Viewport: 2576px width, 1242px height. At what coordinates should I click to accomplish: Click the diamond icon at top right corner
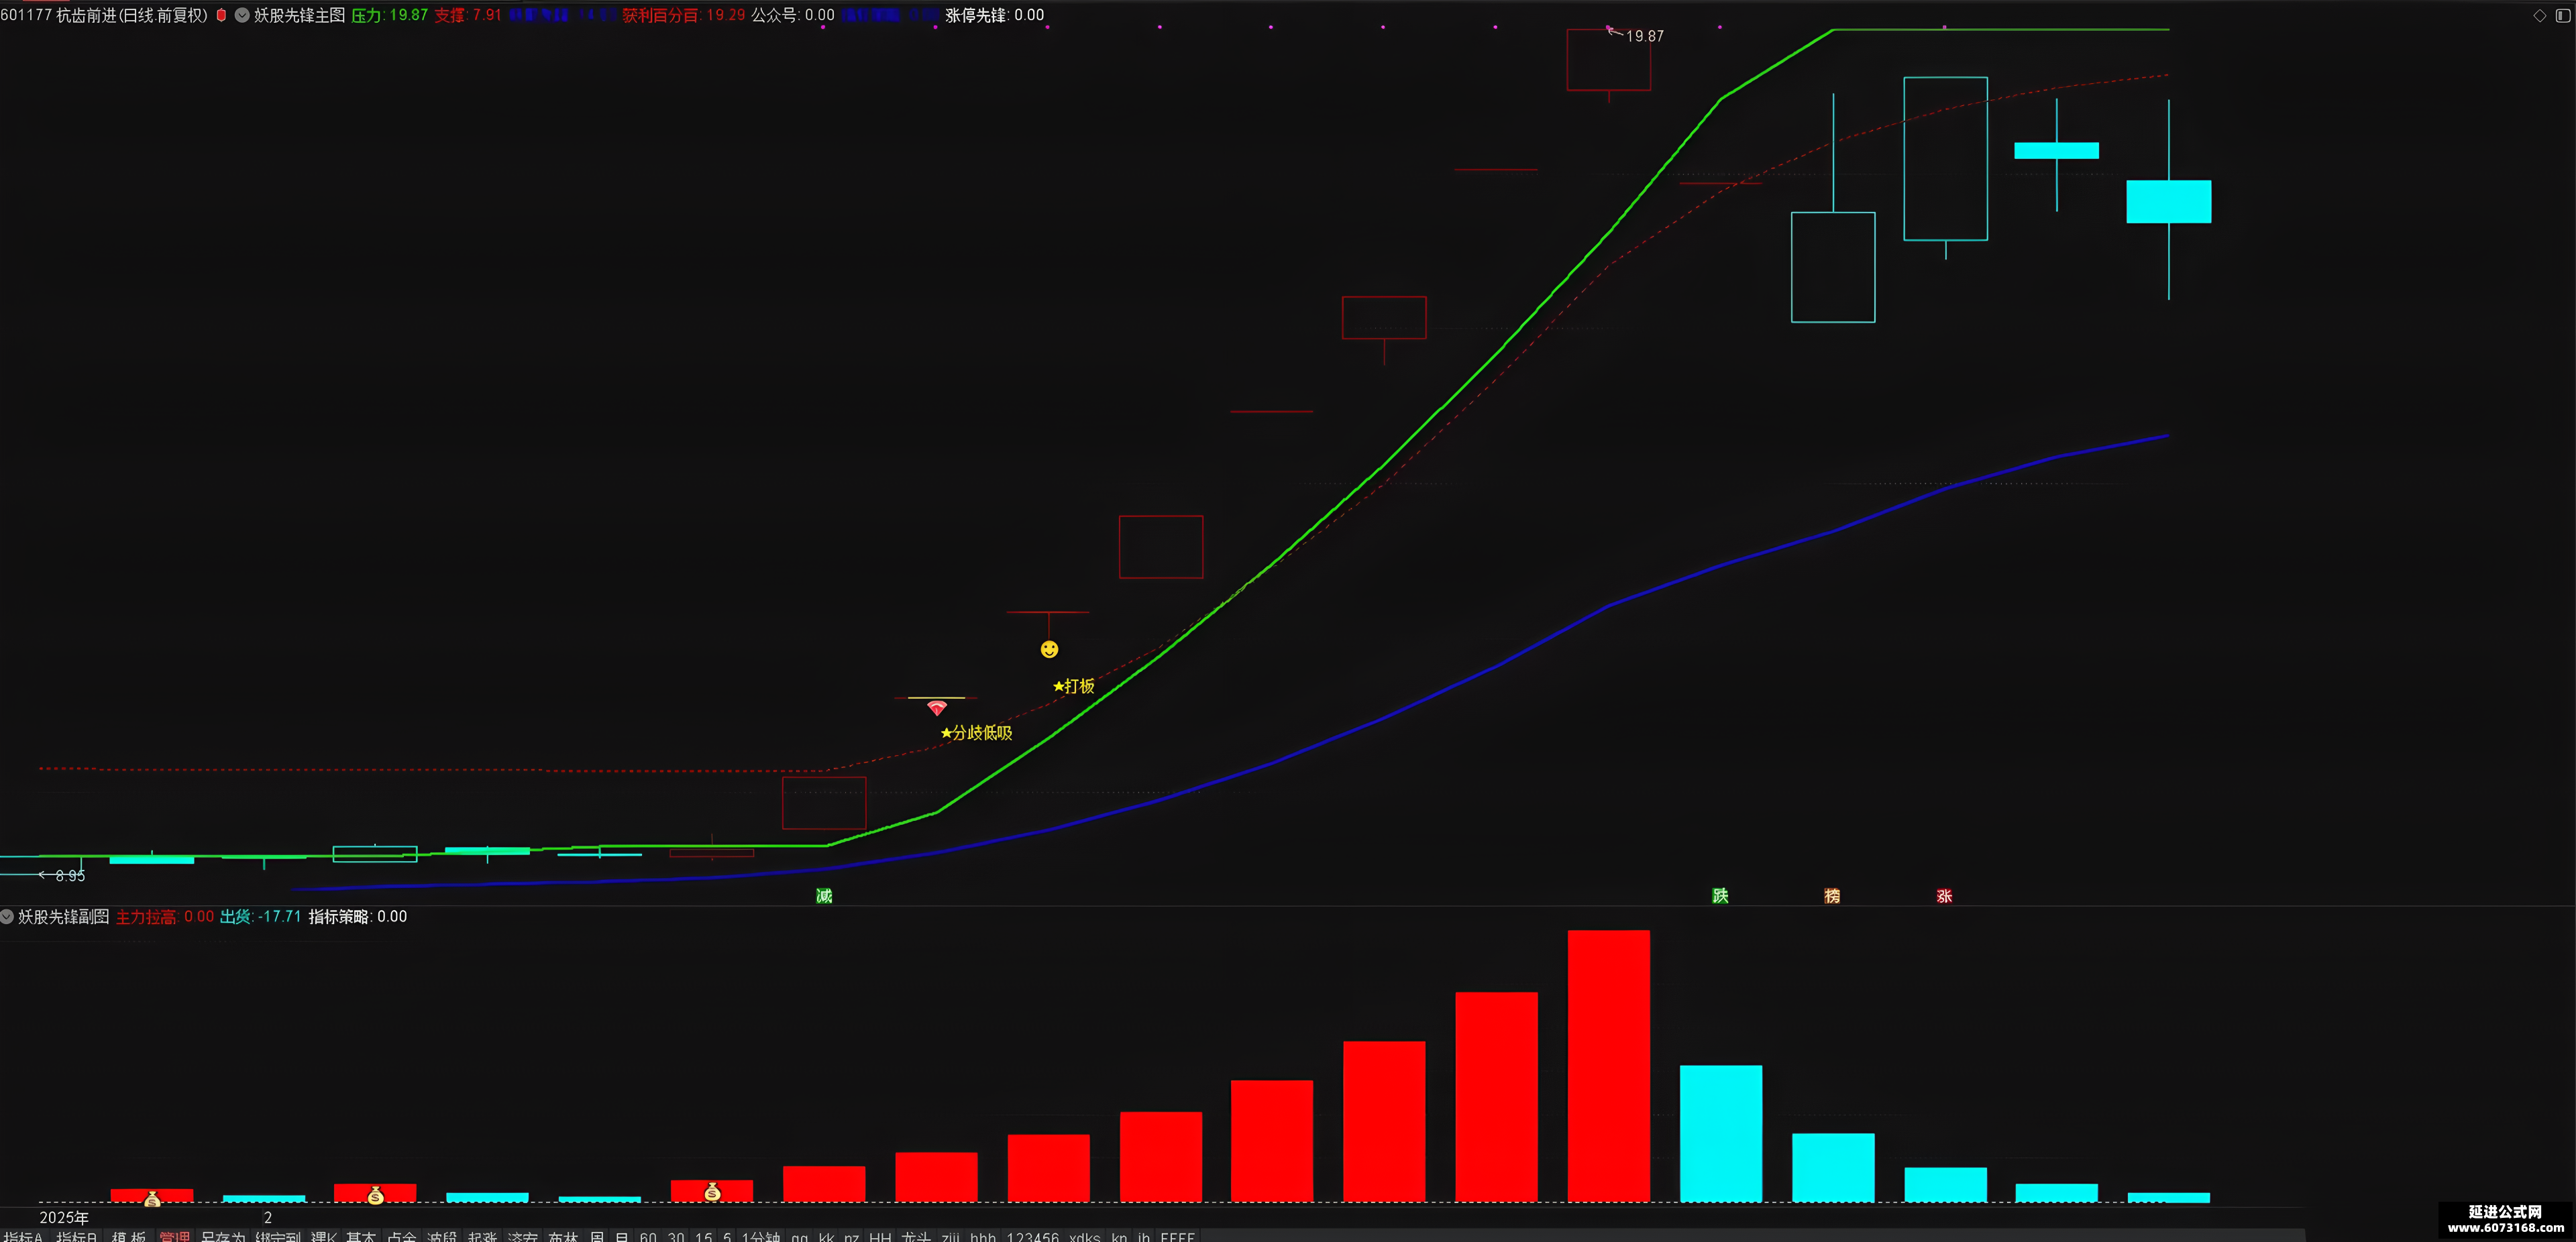coord(2539,15)
